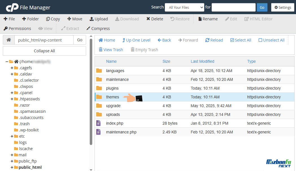Open .wp-toolkit in the folder tree
296x171 pixels.
tap(29, 130)
